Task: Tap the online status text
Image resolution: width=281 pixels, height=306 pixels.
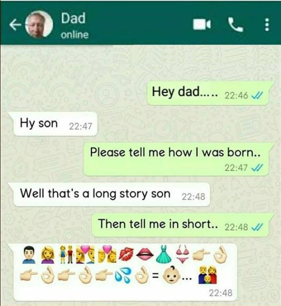Action: pos(74,35)
